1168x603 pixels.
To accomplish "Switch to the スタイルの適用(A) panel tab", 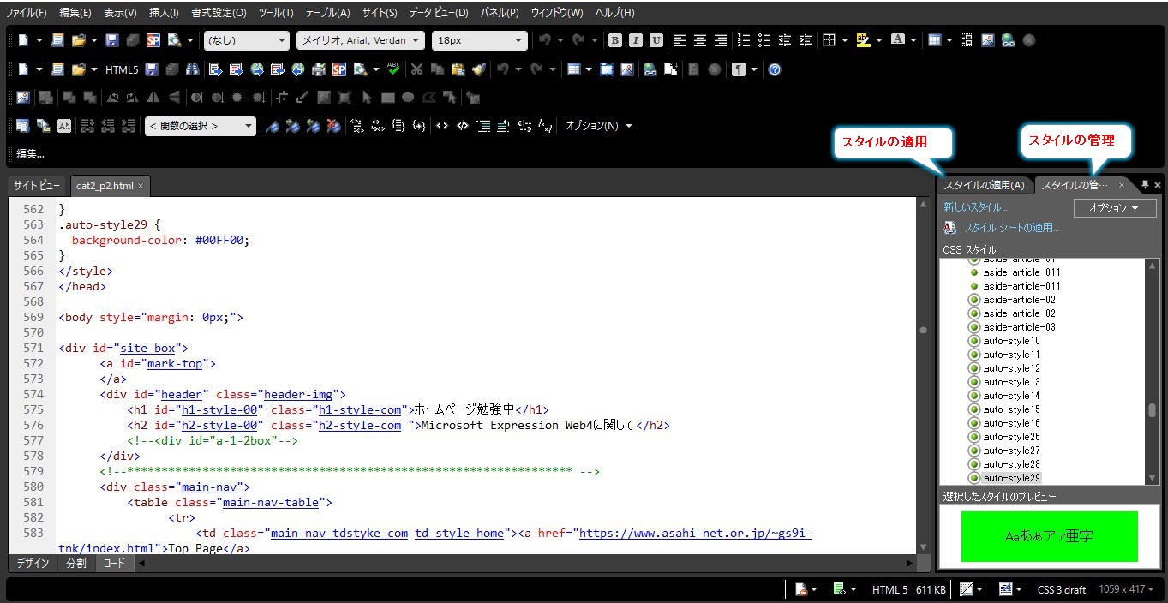I will 985,185.
